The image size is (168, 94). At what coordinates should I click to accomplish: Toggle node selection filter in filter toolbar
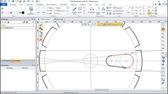click(98, 25)
